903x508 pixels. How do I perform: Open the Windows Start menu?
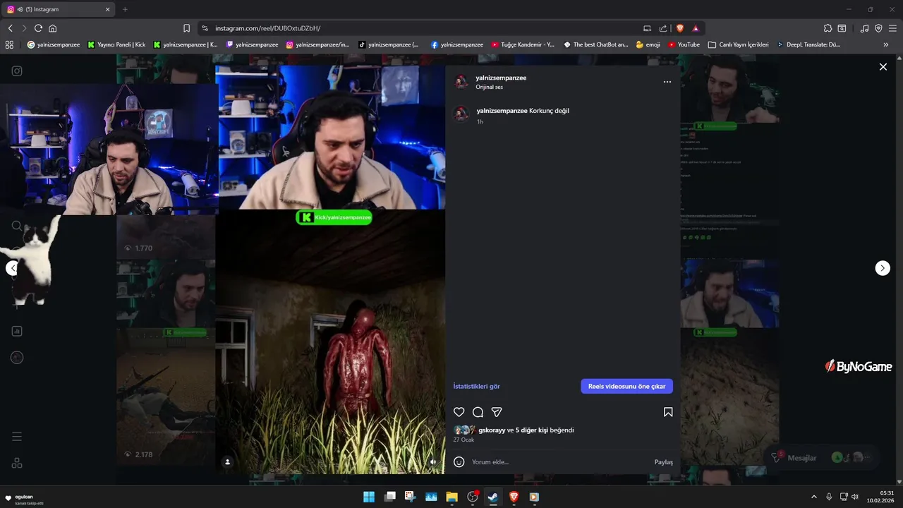tap(369, 497)
